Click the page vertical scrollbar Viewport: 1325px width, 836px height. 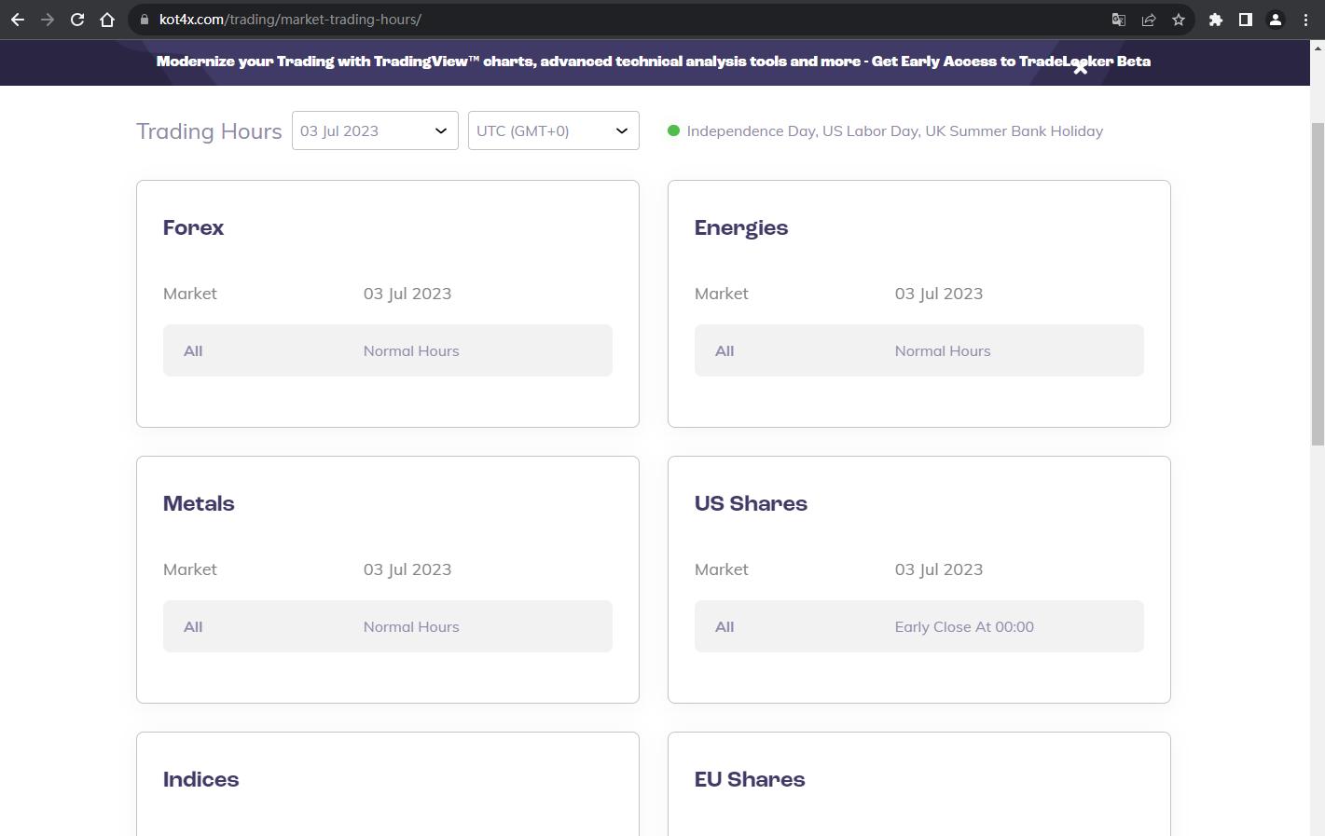(1318, 284)
